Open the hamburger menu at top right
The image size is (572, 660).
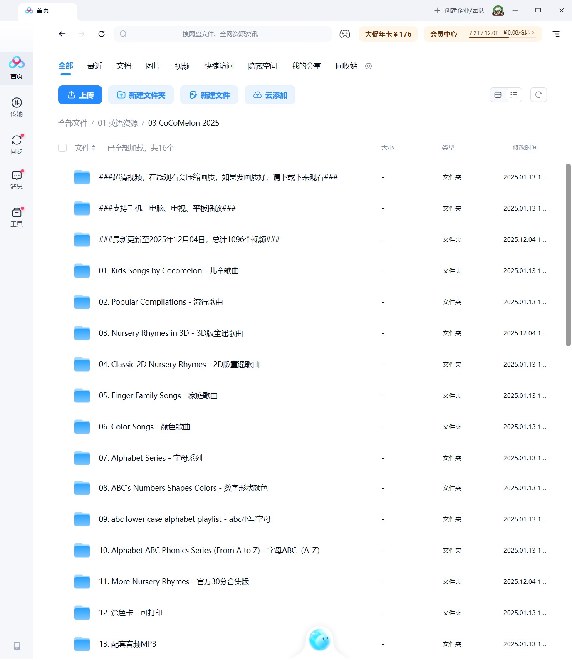556,34
